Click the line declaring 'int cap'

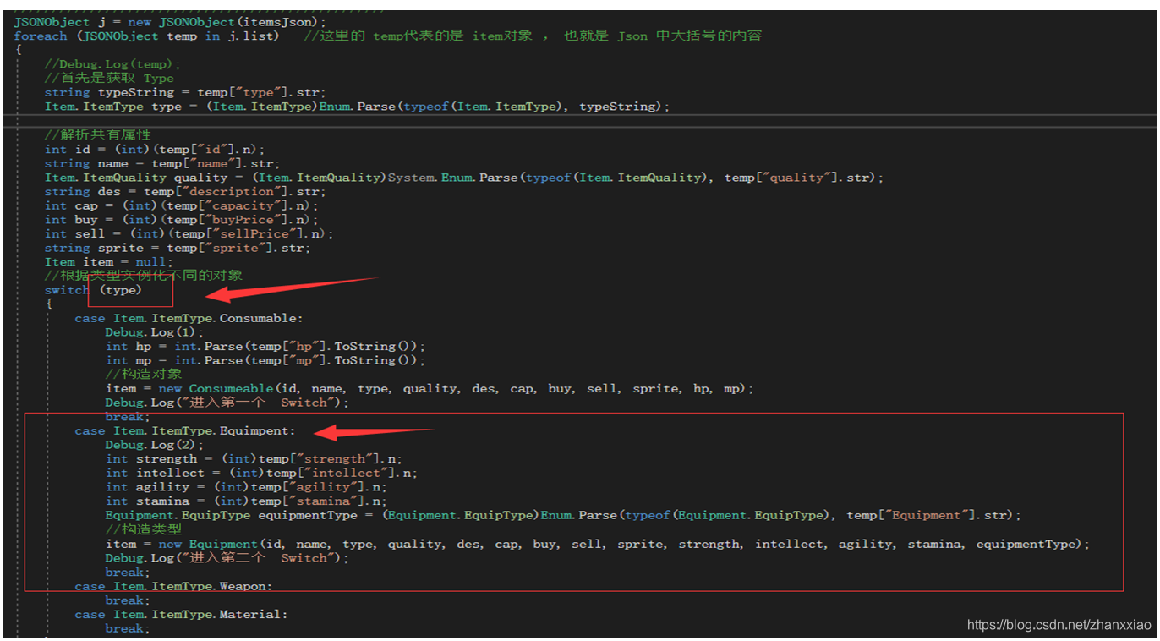182,205
